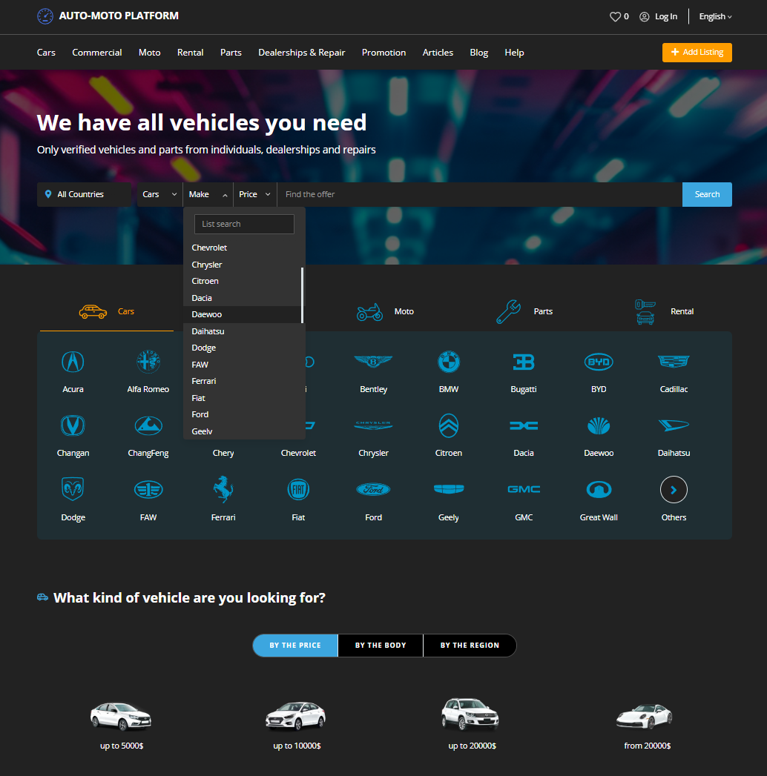This screenshot has height=776, width=767.
Task: Expand the Price dropdown
Action: (254, 194)
